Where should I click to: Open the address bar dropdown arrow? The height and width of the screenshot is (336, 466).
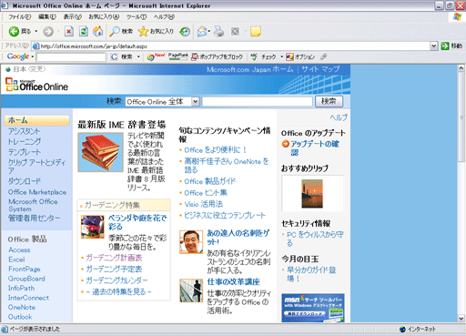tap(434, 46)
